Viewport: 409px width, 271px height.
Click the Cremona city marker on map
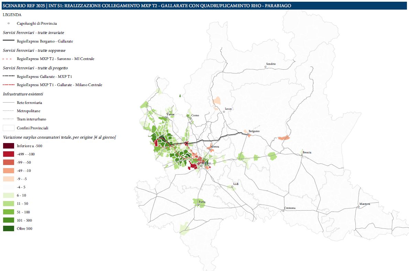click(x=283, y=211)
